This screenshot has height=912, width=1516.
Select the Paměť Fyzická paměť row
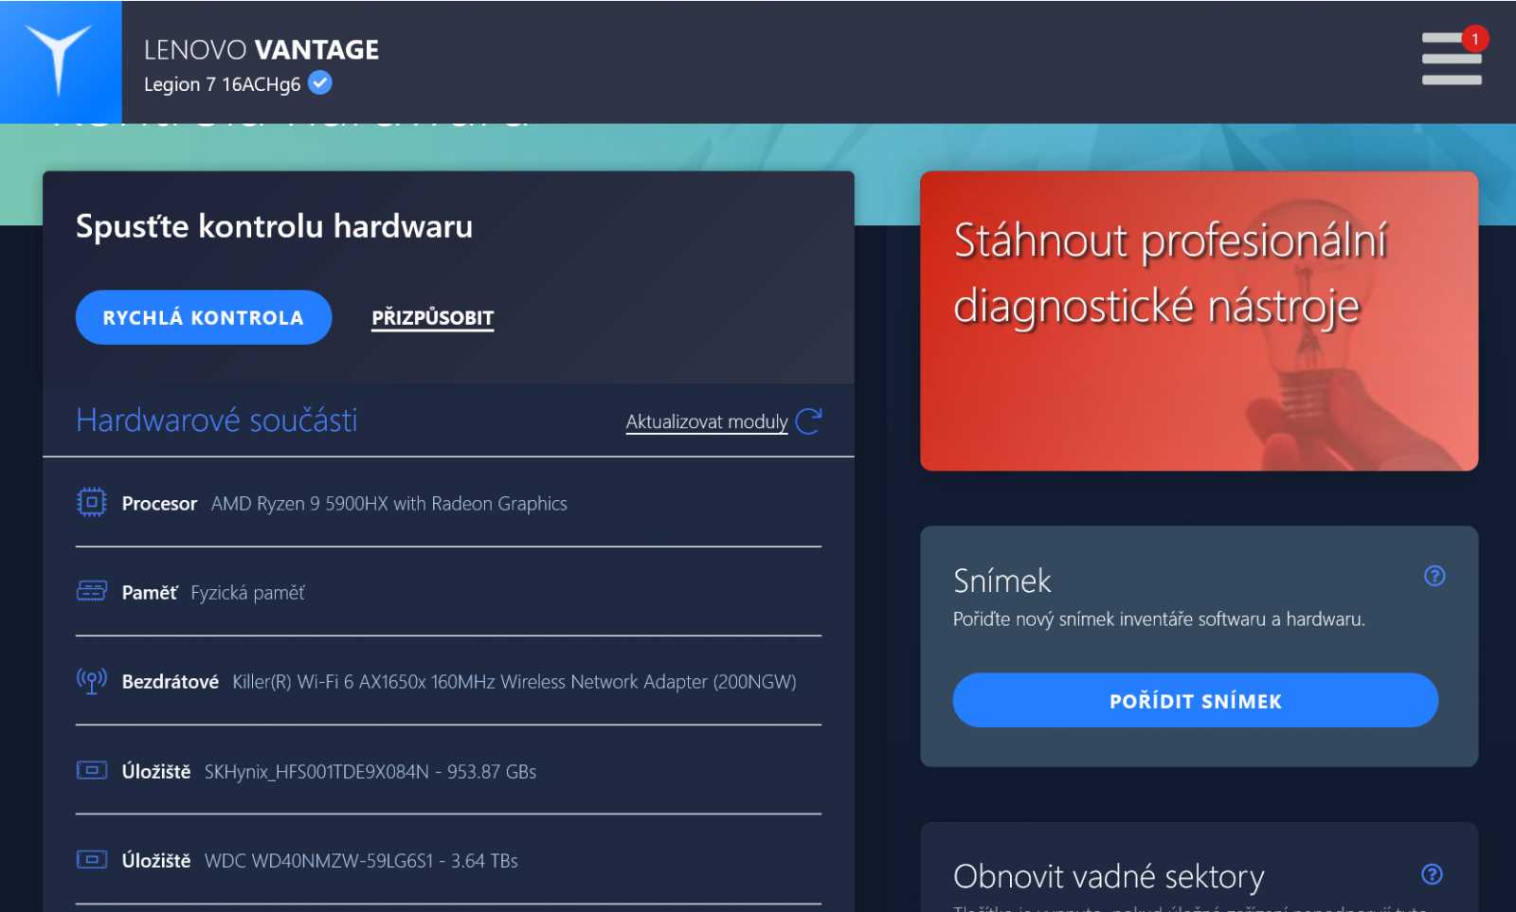click(448, 592)
